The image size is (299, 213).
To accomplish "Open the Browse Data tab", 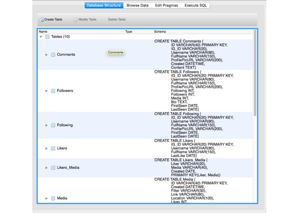I will coord(138,5).
